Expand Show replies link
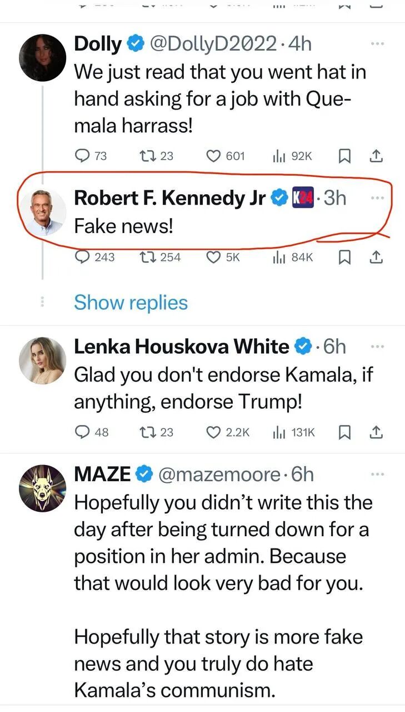 point(131,303)
